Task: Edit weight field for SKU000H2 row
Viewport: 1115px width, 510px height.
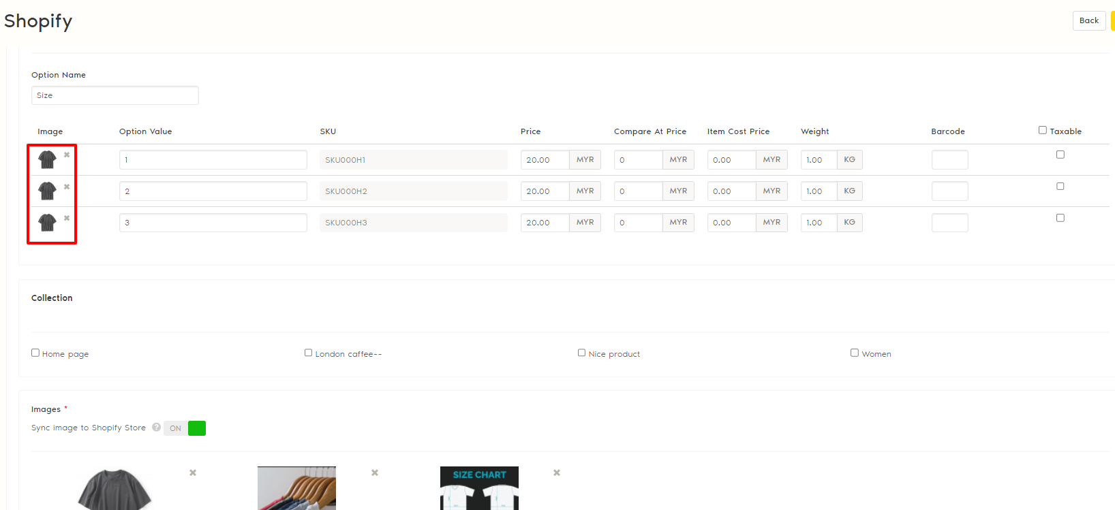Action: pyautogui.click(x=819, y=191)
